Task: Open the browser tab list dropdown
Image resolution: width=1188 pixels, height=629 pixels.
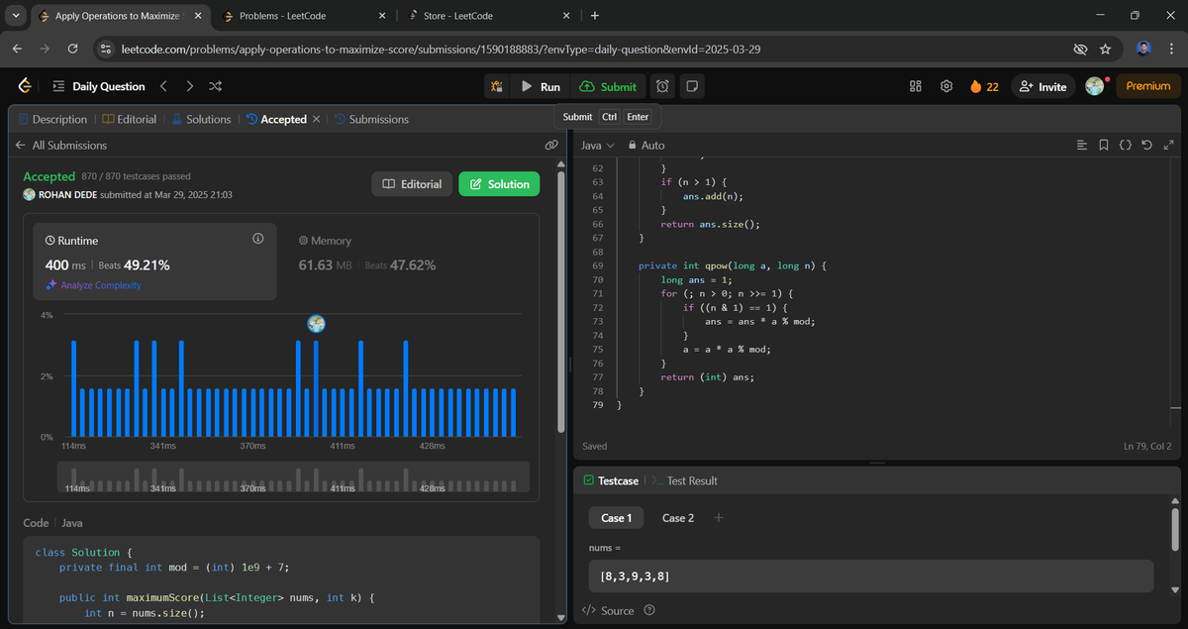Action: point(16,16)
